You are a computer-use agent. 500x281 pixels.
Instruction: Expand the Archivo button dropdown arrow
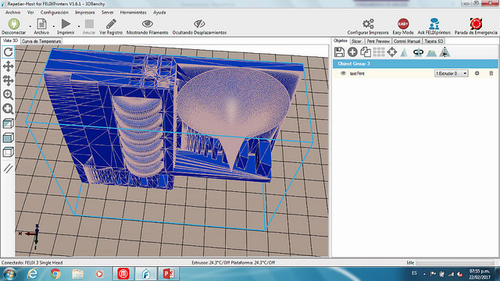pos(54,27)
